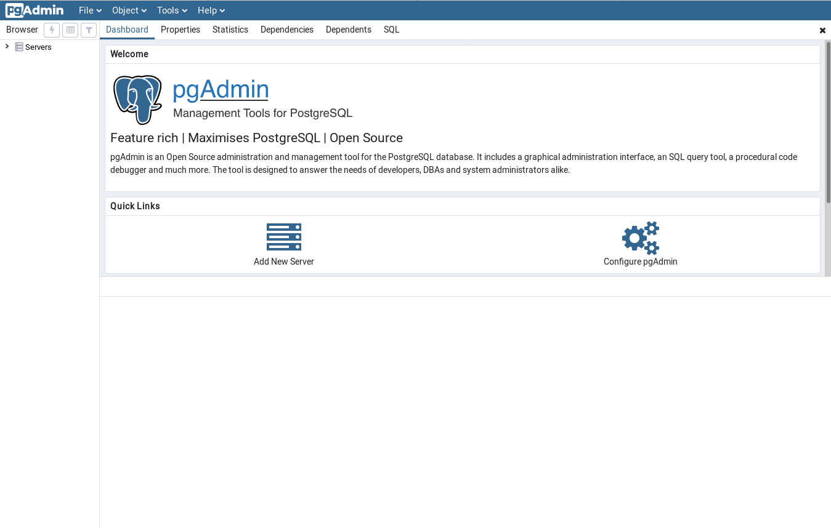Click the View Data table icon
The height and width of the screenshot is (528, 831).
70,30
